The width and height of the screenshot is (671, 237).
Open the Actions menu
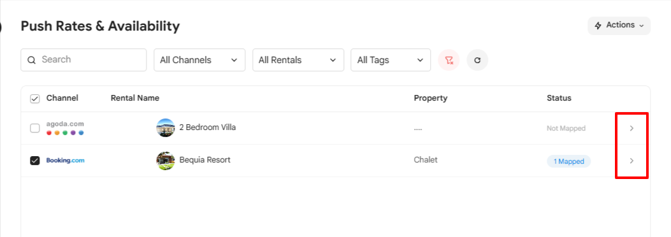coord(619,25)
